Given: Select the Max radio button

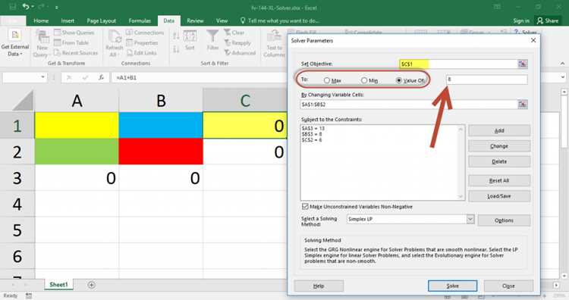Looking at the screenshot, I should [326, 80].
